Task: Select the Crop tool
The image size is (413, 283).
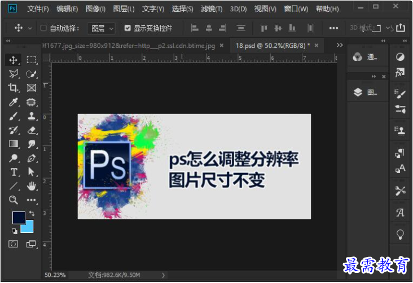Action: (x=13, y=88)
